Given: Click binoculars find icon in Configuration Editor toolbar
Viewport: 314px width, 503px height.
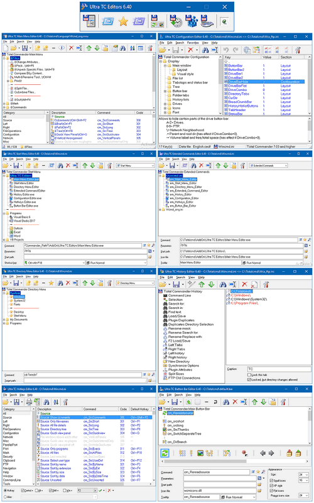Looking at the screenshot, I should pyautogui.click(x=205, y=50).
